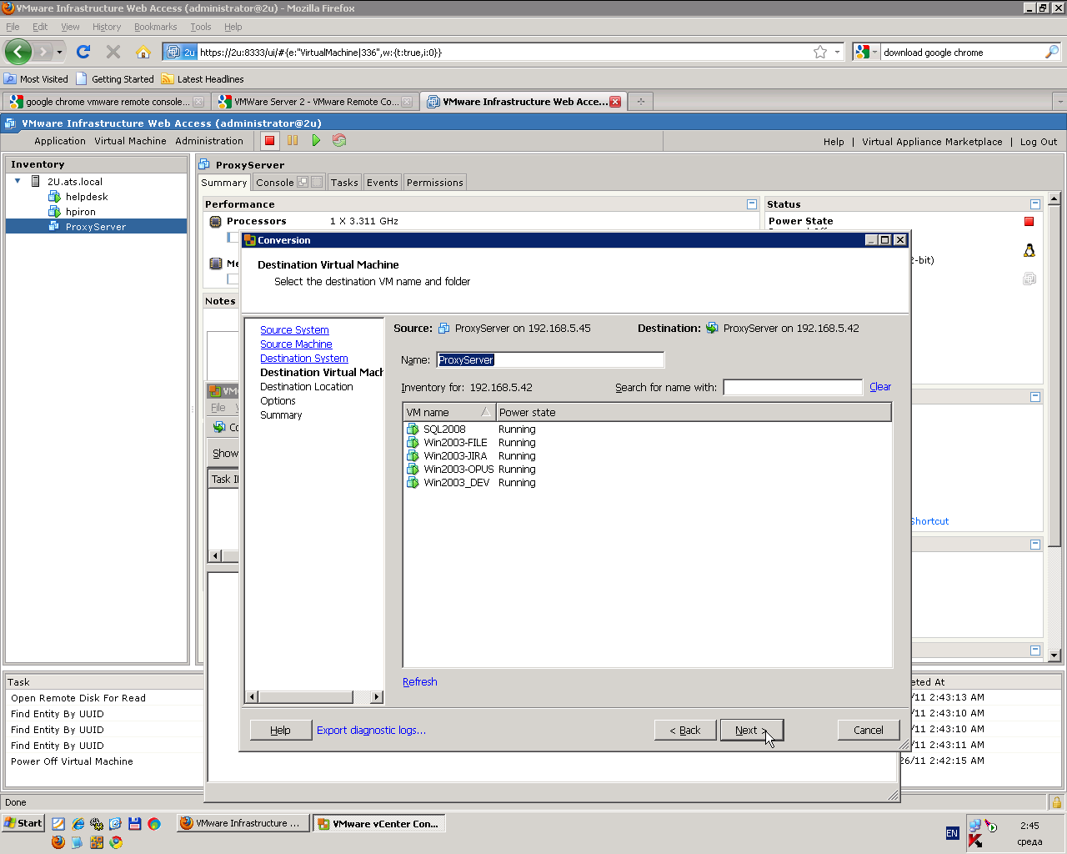Open the Virtual Appliance Marketplace link
Image resolution: width=1067 pixels, height=854 pixels.
tap(932, 142)
